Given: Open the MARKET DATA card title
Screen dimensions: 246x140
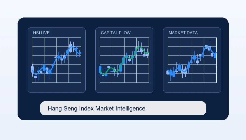Looking at the screenshot, I should pyautogui.click(x=183, y=33).
